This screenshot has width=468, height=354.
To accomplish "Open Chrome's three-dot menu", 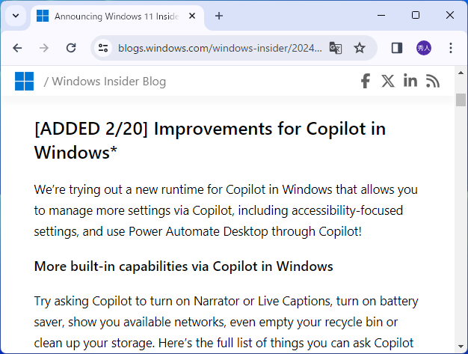I will pos(451,48).
